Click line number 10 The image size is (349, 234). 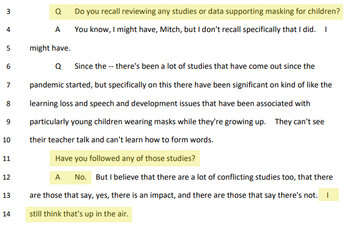6,140
